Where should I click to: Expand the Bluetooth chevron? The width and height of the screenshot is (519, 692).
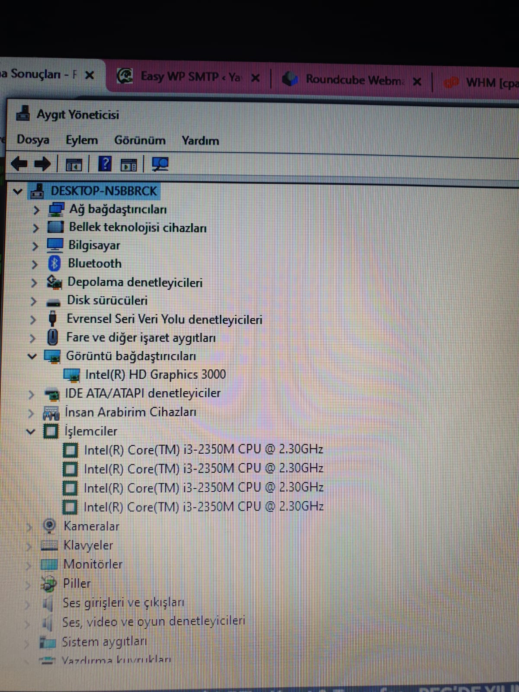pos(35,264)
